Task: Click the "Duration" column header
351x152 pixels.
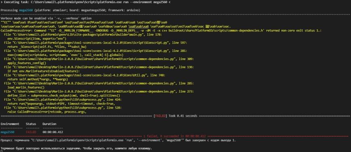Action: 49,124
